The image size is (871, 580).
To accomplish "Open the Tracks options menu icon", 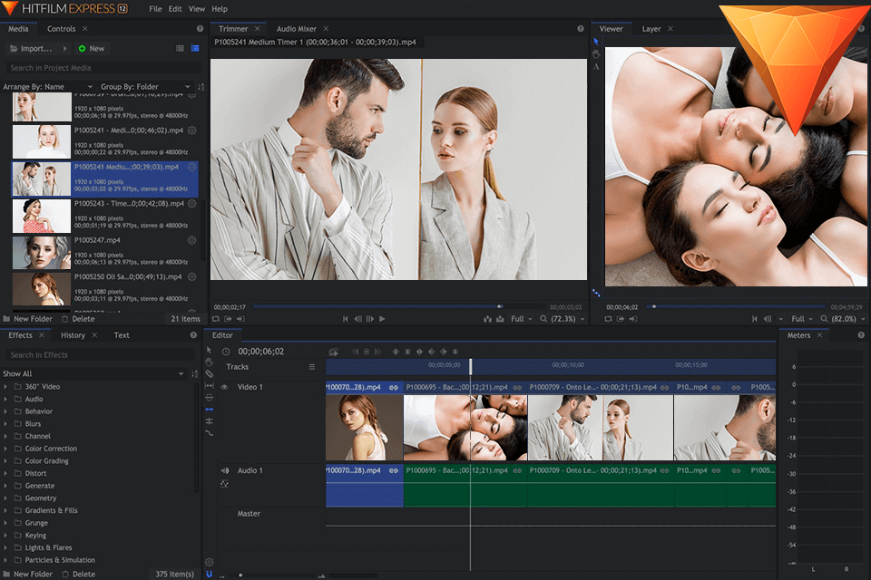I will tap(311, 367).
